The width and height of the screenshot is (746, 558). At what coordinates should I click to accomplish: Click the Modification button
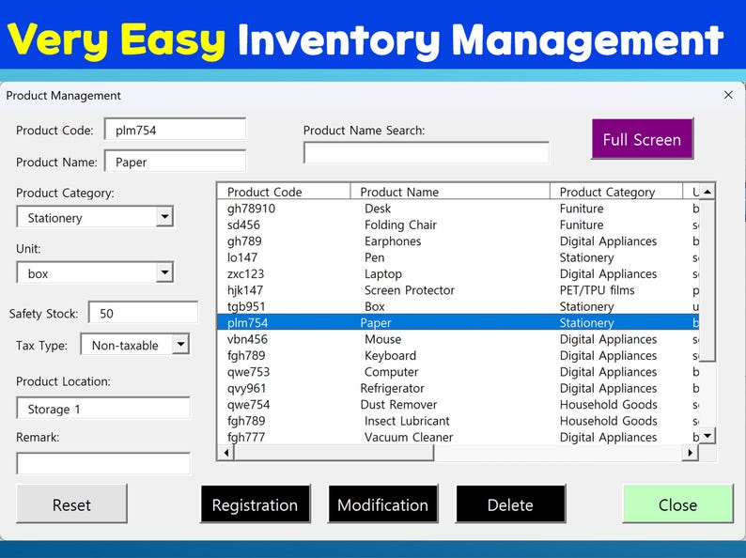coord(382,504)
